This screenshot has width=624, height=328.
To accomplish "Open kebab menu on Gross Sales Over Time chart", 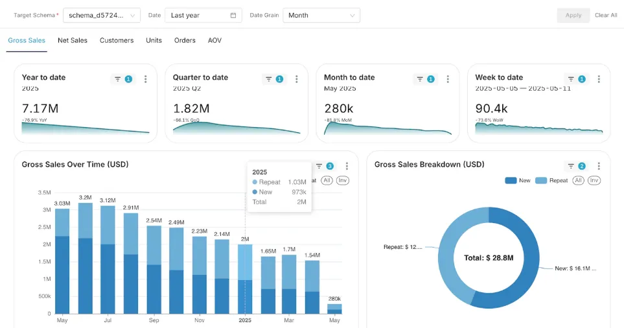I will (x=347, y=166).
